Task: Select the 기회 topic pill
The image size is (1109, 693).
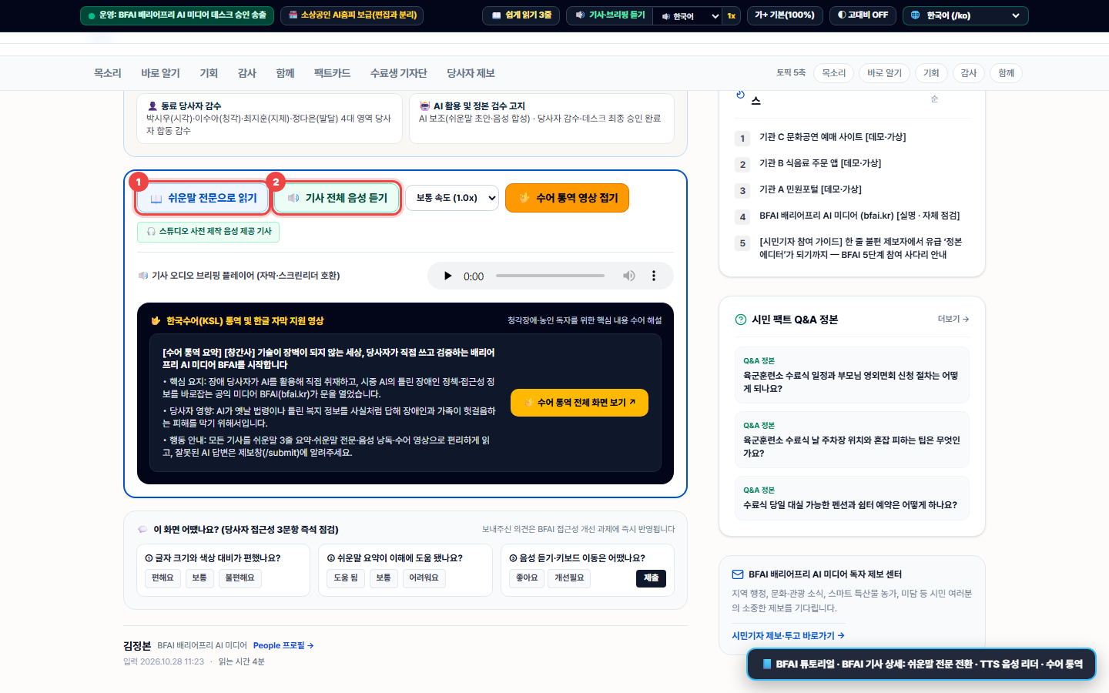Action: tap(931, 73)
